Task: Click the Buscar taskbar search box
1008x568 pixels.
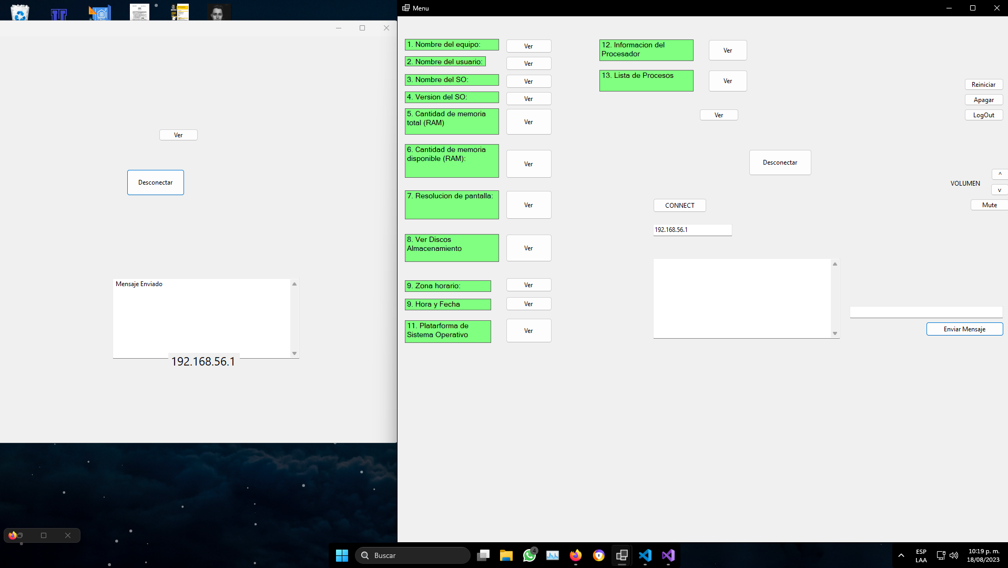Action: 413,555
